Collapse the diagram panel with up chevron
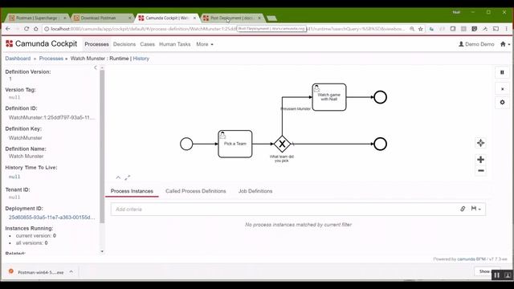The image size is (514, 289). pos(118,177)
